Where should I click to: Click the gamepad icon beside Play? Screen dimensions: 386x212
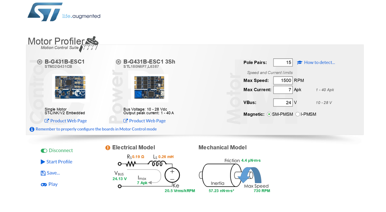[x=44, y=185]
